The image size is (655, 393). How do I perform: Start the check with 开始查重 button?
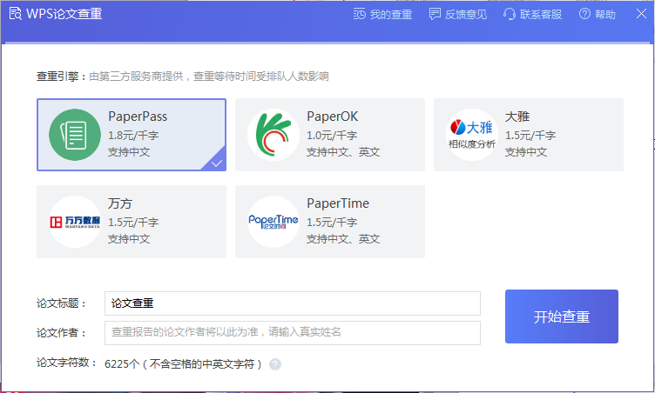coord(562,316)
